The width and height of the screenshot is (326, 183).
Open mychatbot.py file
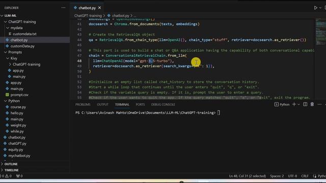tap(19, 156)
